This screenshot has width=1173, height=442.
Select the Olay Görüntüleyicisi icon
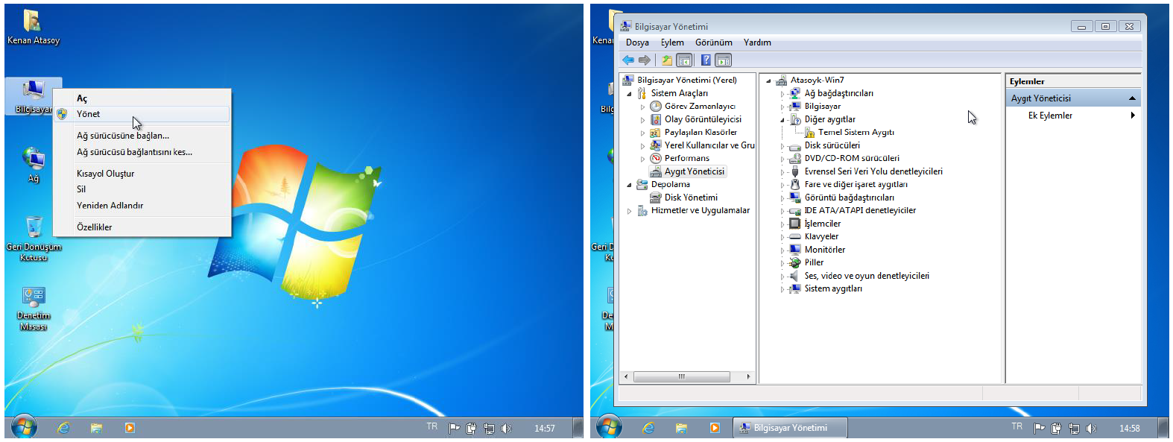(x=656, y=119)
